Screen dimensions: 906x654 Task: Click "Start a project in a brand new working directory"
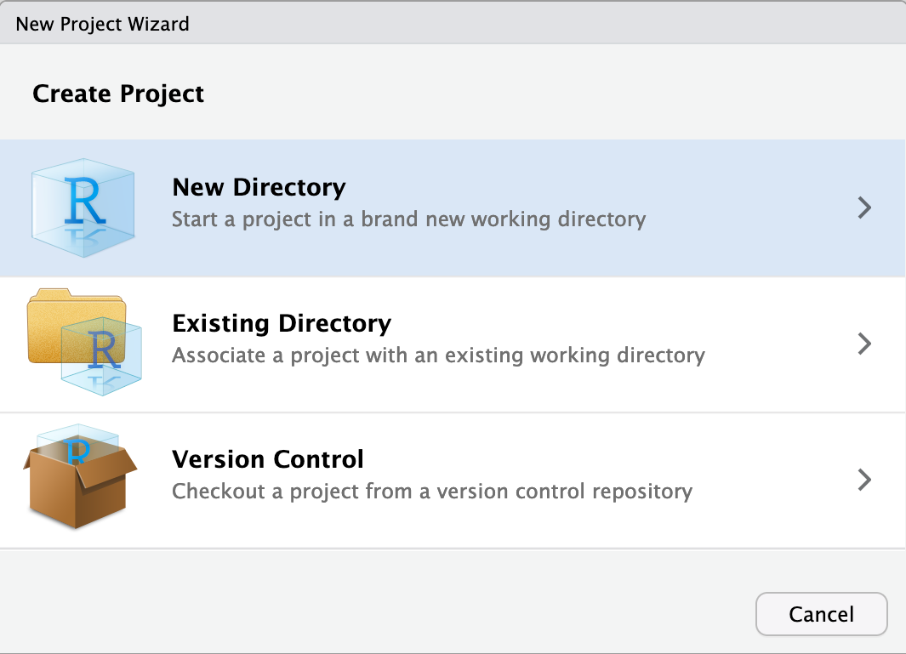[x=408, y=219]
